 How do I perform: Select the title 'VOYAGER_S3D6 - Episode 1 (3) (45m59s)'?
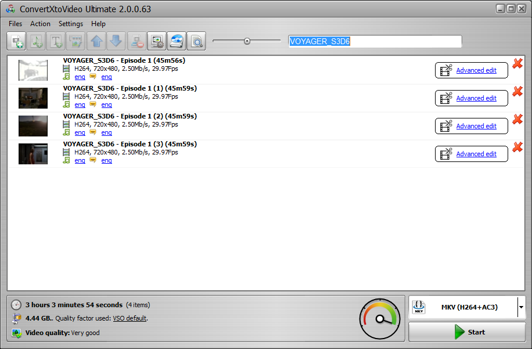(130, 144)
